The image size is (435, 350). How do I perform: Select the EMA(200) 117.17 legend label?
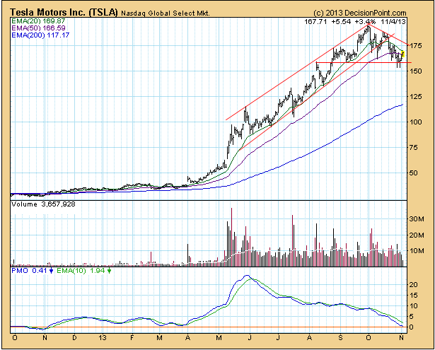point(38,36)
